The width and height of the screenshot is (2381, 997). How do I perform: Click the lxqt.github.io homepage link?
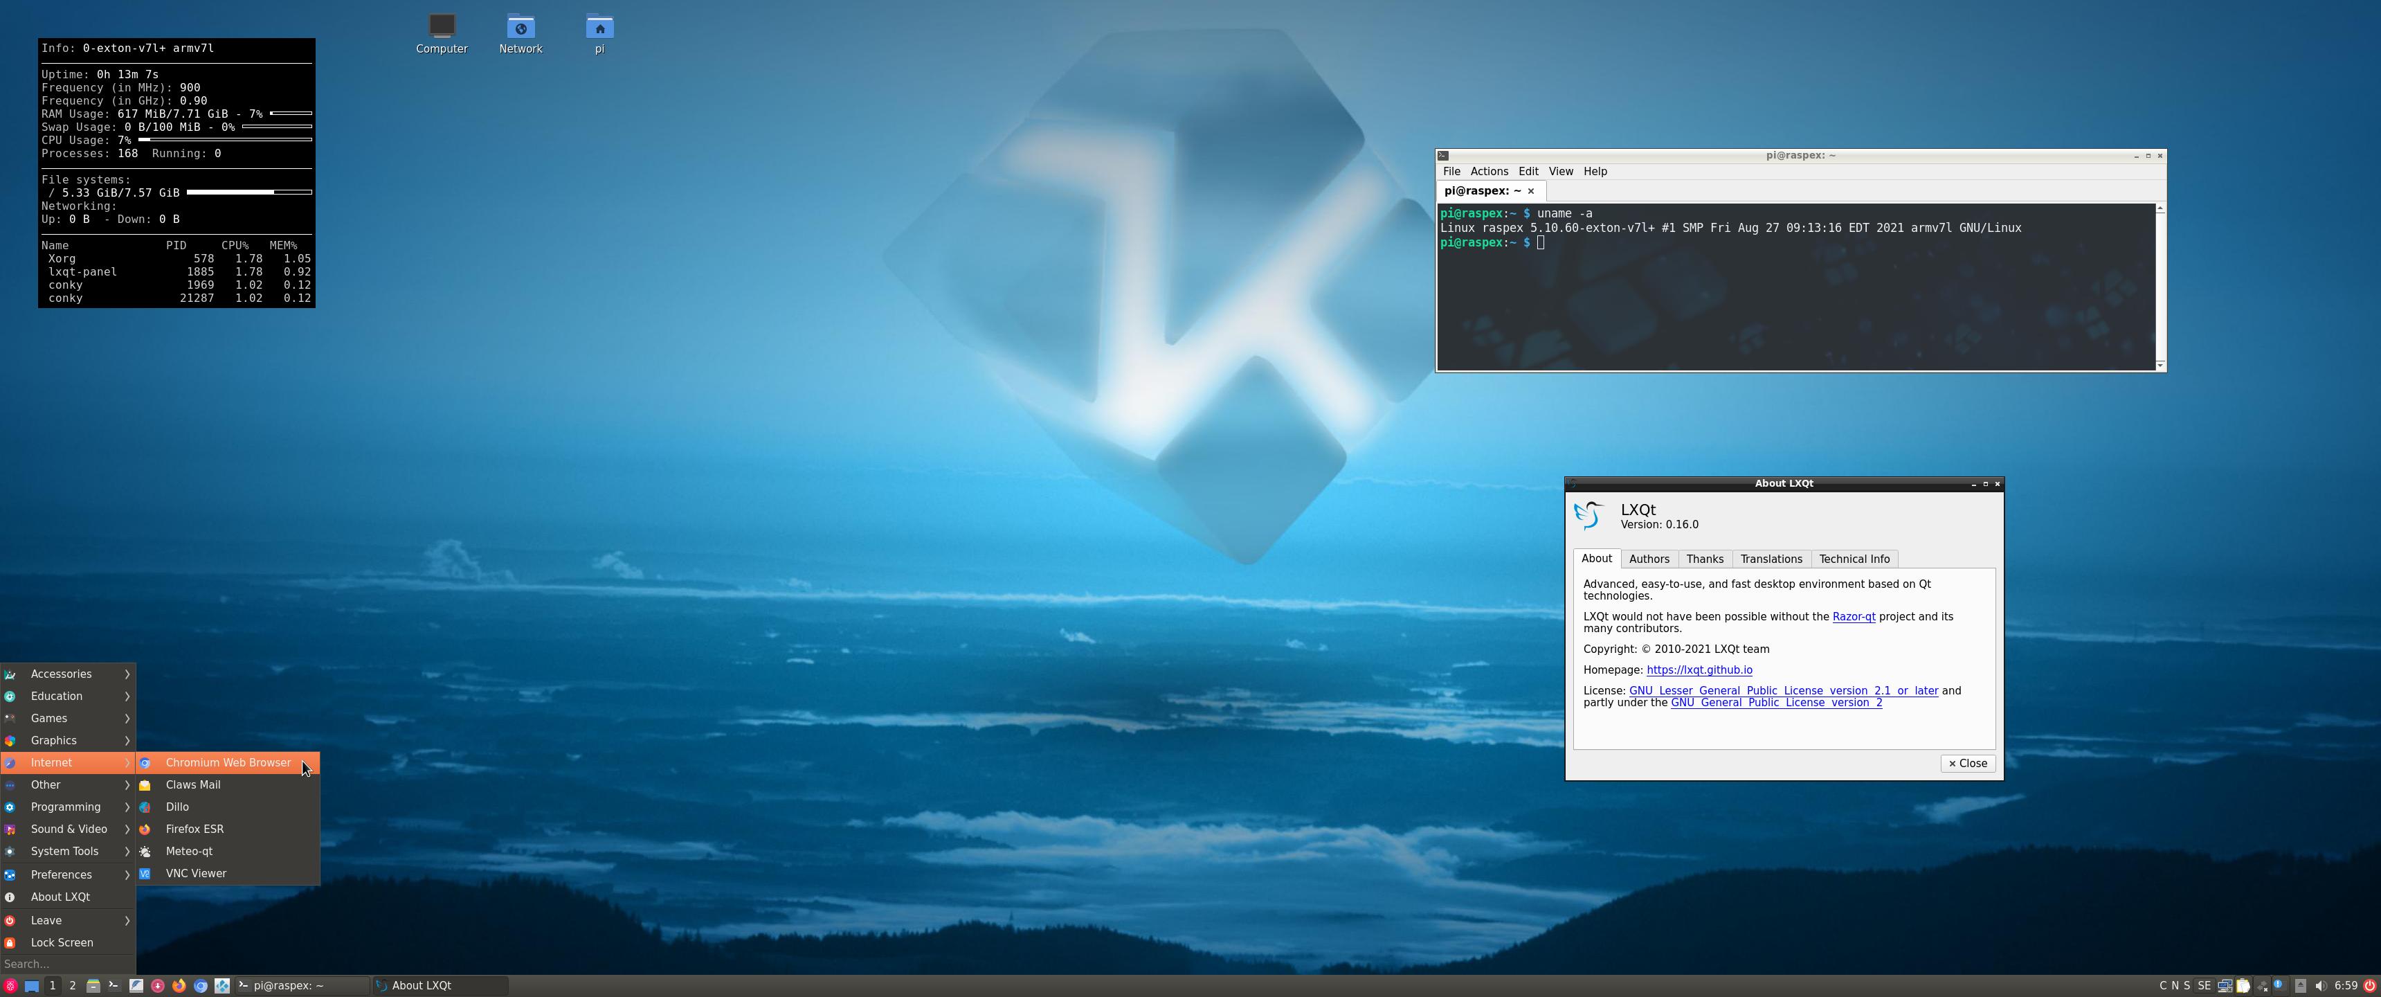[1699, 669]
